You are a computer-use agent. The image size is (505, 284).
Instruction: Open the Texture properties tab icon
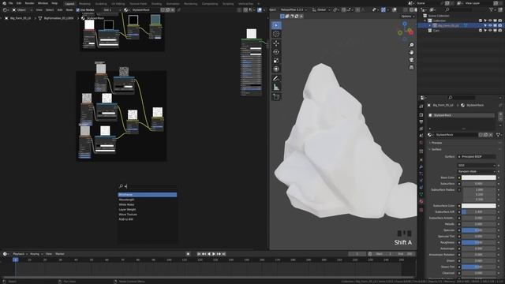point(421,210)
